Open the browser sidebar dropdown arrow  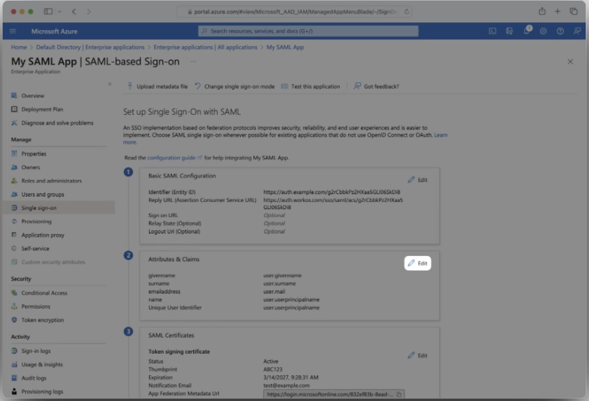tap(60, 11)
